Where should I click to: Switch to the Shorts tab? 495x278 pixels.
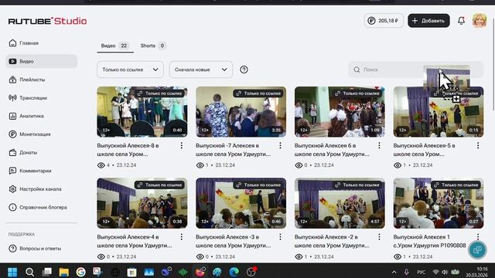tap(153, 46)
